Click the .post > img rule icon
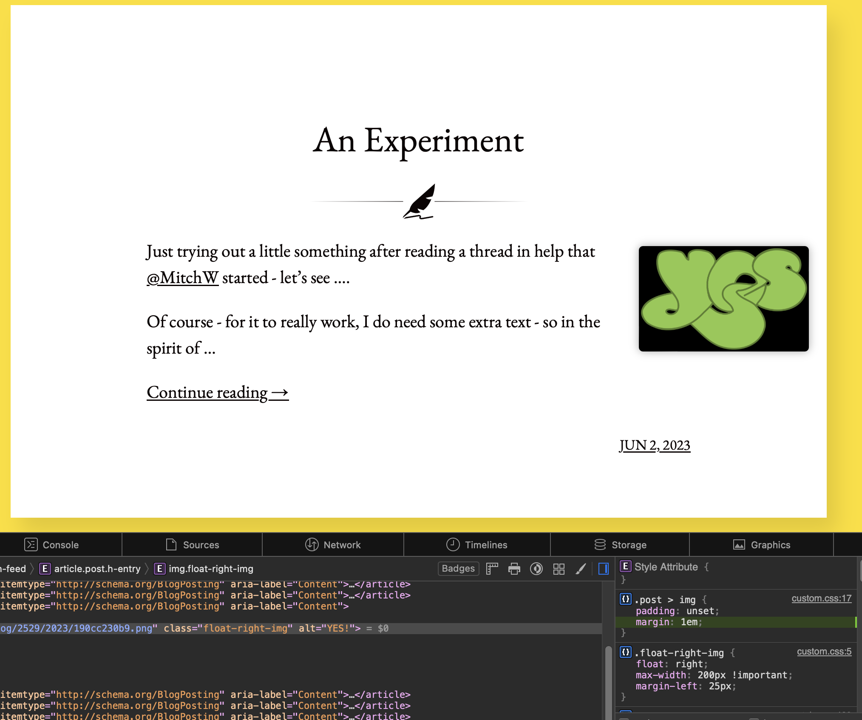This screenshot has height=720, width=862. (x=626, y=599)
